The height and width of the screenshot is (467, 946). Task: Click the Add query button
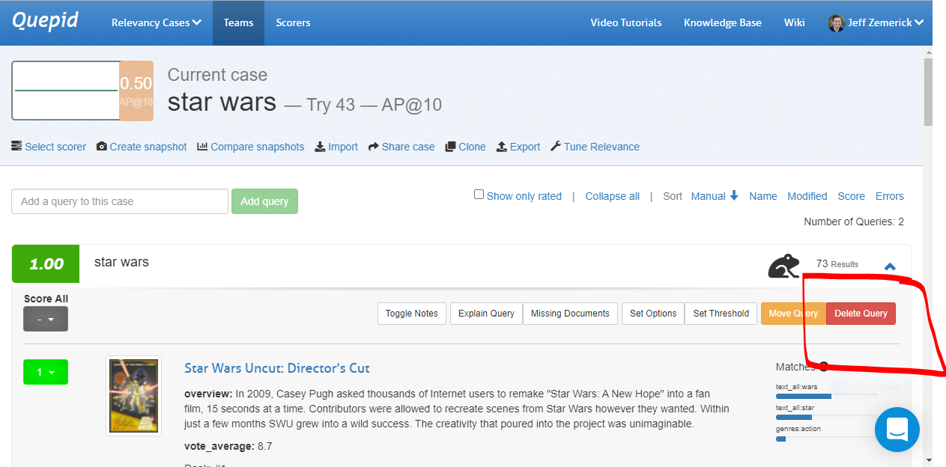264,201
